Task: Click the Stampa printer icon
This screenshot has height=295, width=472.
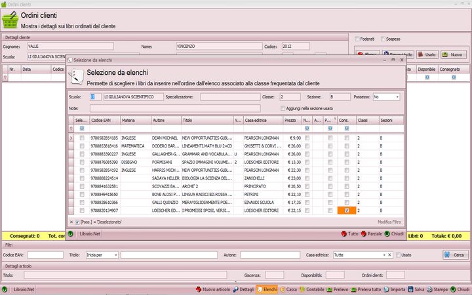Action: 429,289
